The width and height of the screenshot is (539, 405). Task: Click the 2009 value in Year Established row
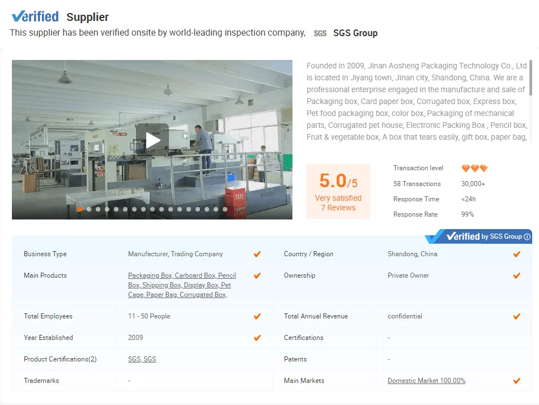point(135,338)
